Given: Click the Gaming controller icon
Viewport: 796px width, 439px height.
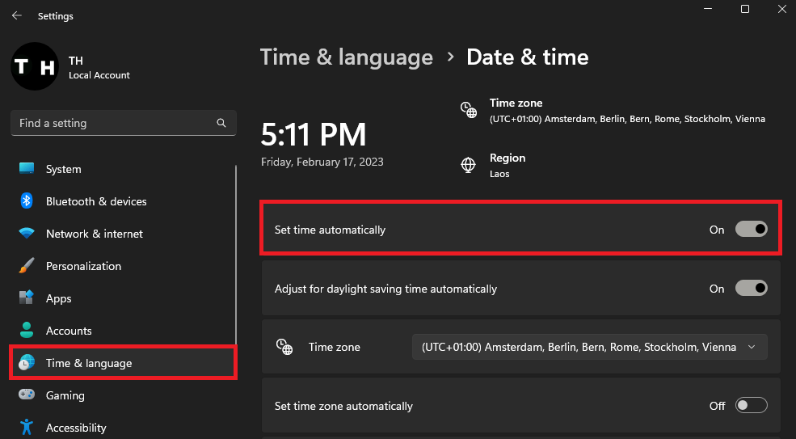Looking at the screenshot, I should click(x=27, y=395).
